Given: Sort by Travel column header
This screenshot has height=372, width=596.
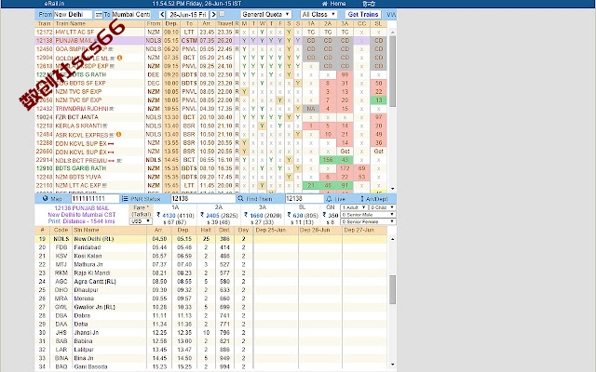Looking at the screenshot, I should [x=225, y=23].
